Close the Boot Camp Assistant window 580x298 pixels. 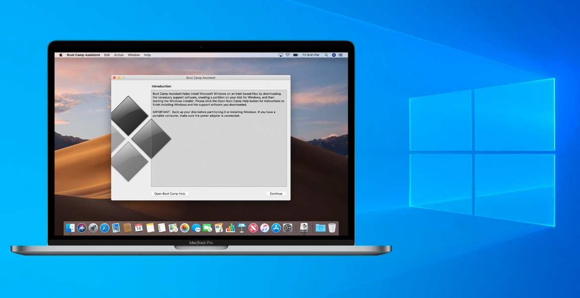click(x=114, y=77)
